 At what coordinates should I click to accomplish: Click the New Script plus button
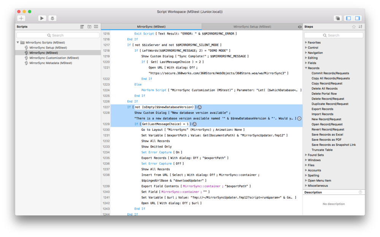21,18
